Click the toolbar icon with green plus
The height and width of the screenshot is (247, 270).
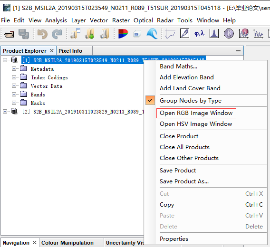89,34
